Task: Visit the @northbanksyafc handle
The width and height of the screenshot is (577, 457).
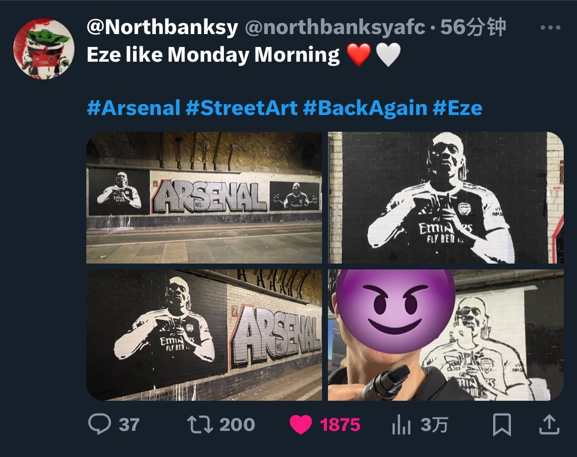Action: click(335, 27)
